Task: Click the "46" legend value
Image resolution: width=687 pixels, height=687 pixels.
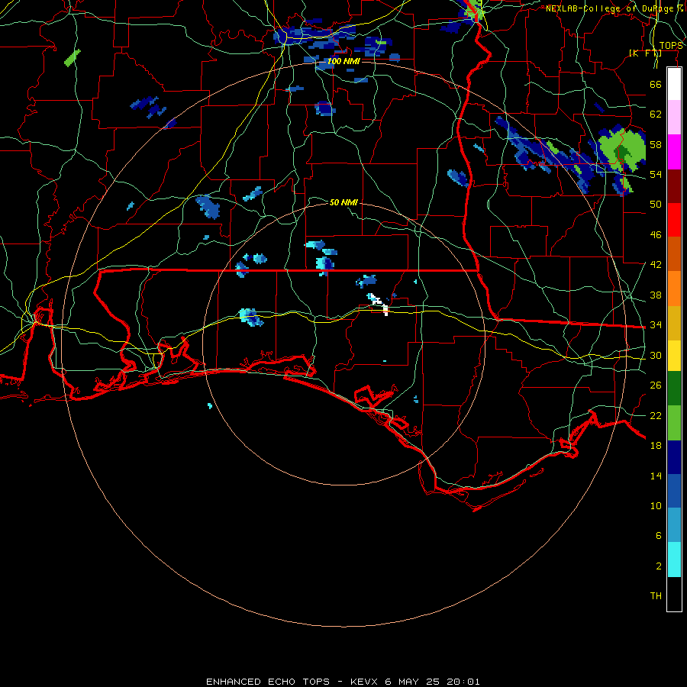Action: 656,235
